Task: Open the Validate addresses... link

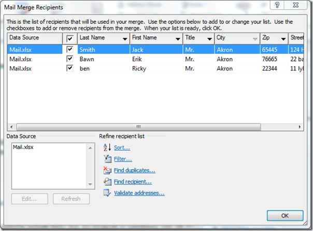Action: pos(139,193)
